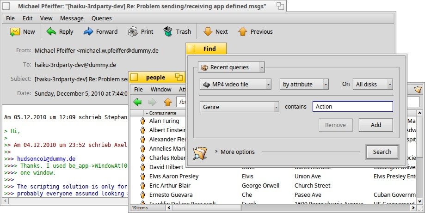Click the Remove button in Find window
Image resolution: width=425 pixels, height=213 pixels.
coord(336,125)
